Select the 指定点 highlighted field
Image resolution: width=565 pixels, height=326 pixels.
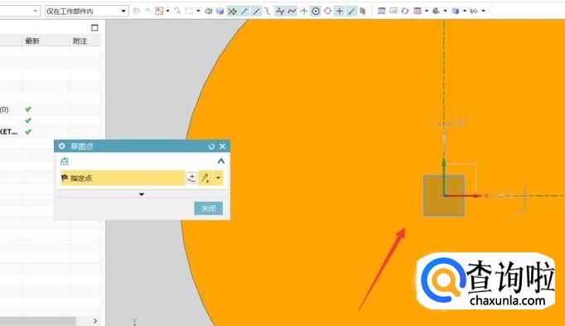click(x=123, y=178)
